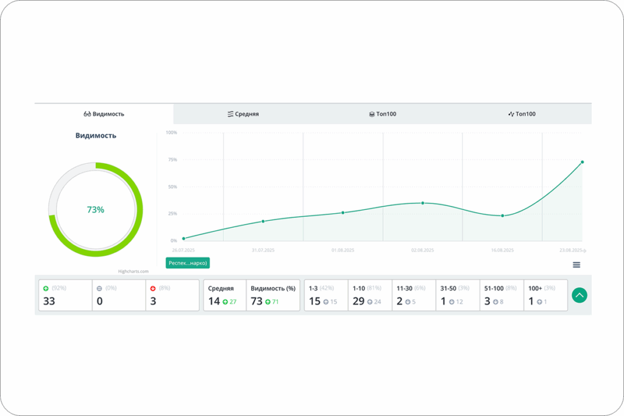Viewport: 624px width, 416px height.
Task: Click the Highcharts.com credit link
Action: pyautogui.click(x=133, y=272)
